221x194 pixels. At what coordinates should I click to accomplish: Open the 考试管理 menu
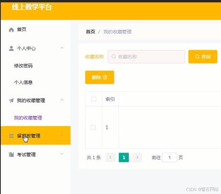tap(36, 155)
